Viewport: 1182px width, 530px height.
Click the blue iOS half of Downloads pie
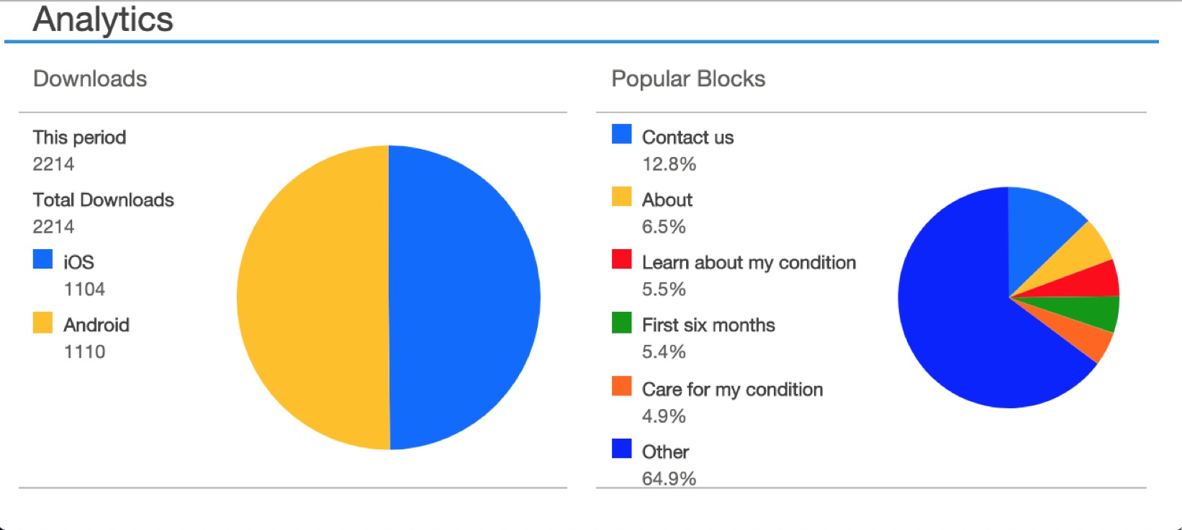pyautogui.click(x=464, y=297)
